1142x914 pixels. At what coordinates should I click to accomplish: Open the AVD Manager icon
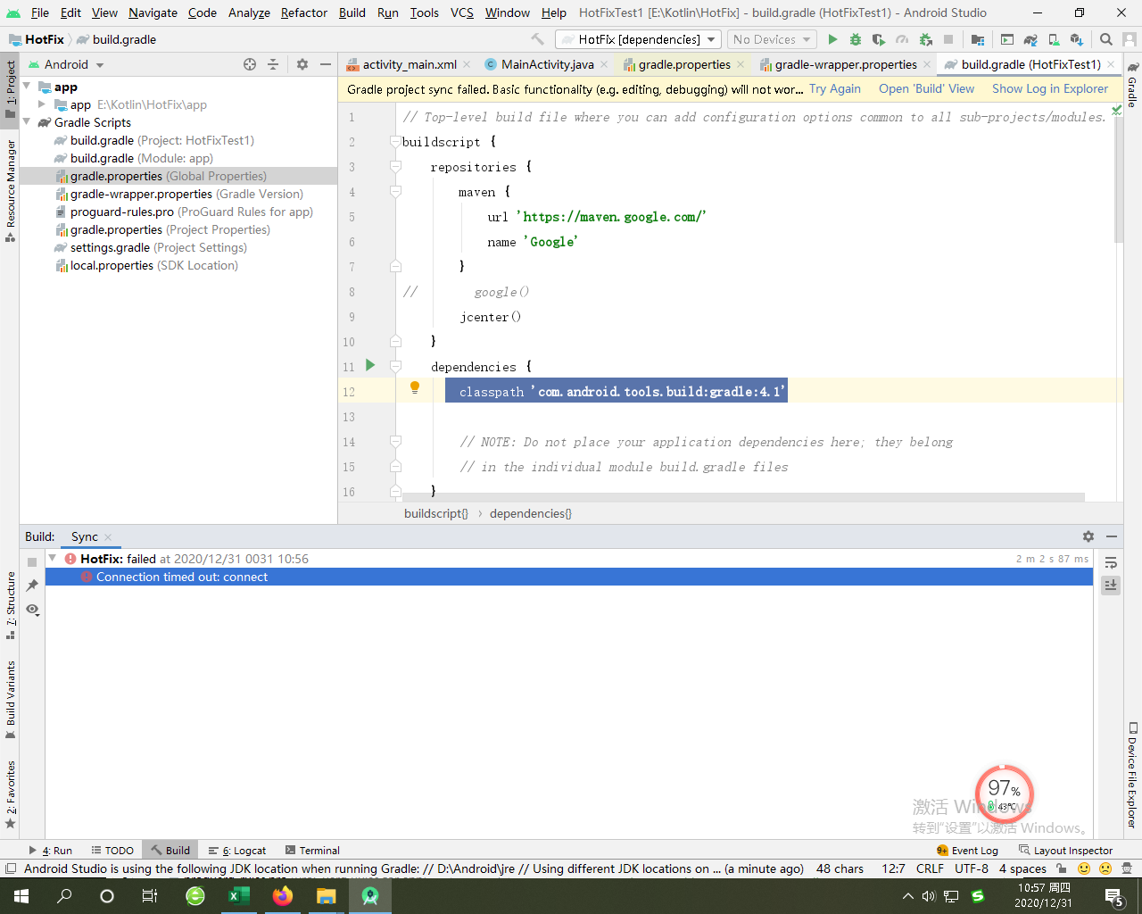(1054, 39)
